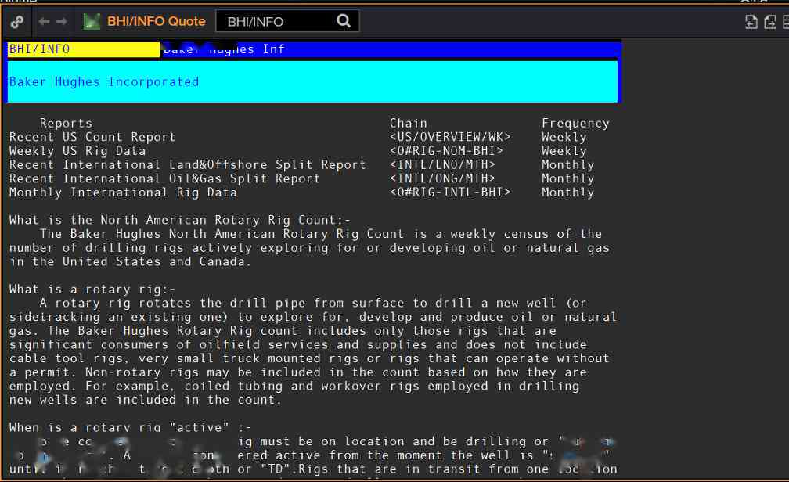Open the 0#RIG-INTL-BHI chain link
The height and width of the screenshot is (482, 789).
coord(450,192)
